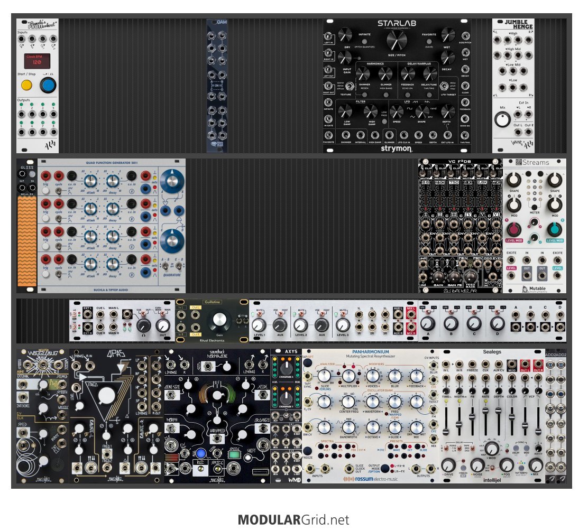Viewport: 588px width, 531px height.
Task: Push the blue REC button on Morphagene
Action: (x=201, y=453)
